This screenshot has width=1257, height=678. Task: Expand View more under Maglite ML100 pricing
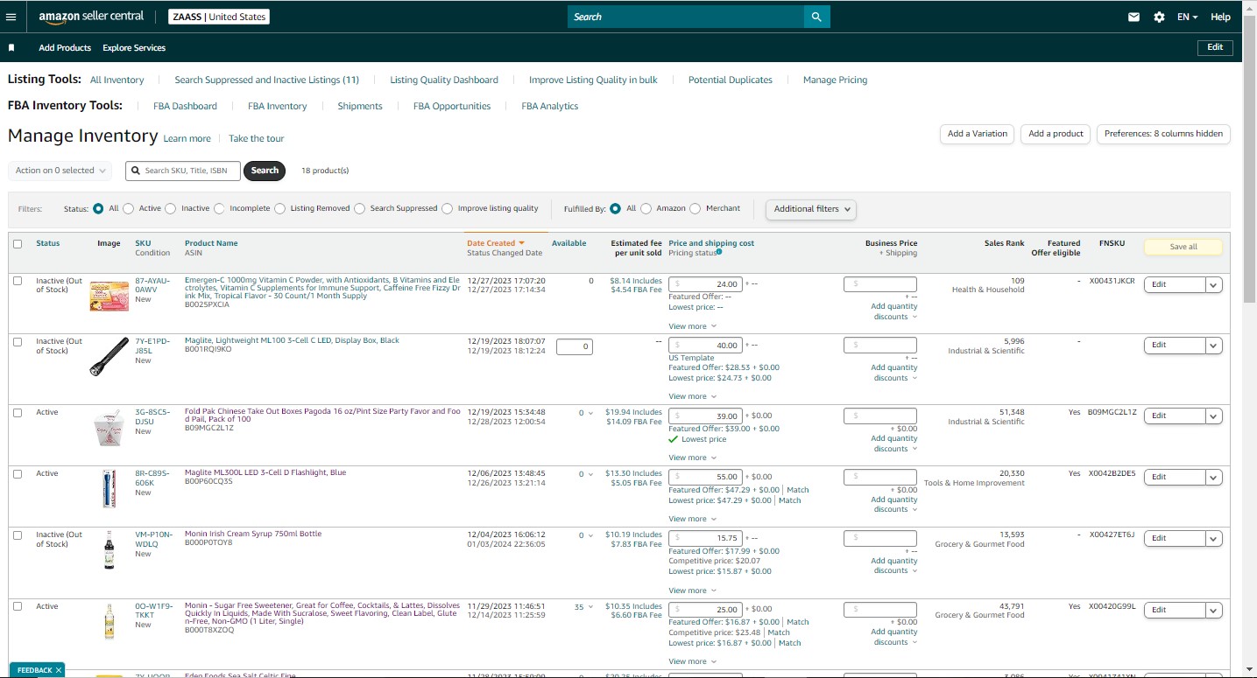[692, 396]
